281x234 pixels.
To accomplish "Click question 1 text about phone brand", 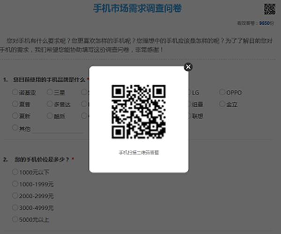I will 49,80.
